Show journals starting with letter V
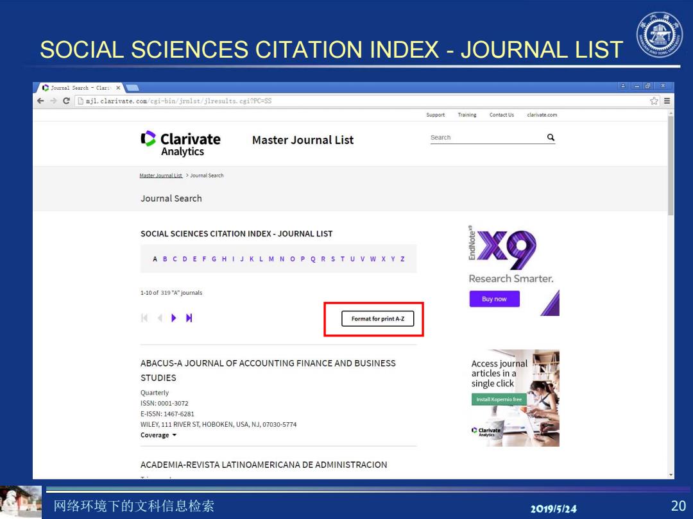Screen dimensions: 693x519 click(x=363, y=259)
